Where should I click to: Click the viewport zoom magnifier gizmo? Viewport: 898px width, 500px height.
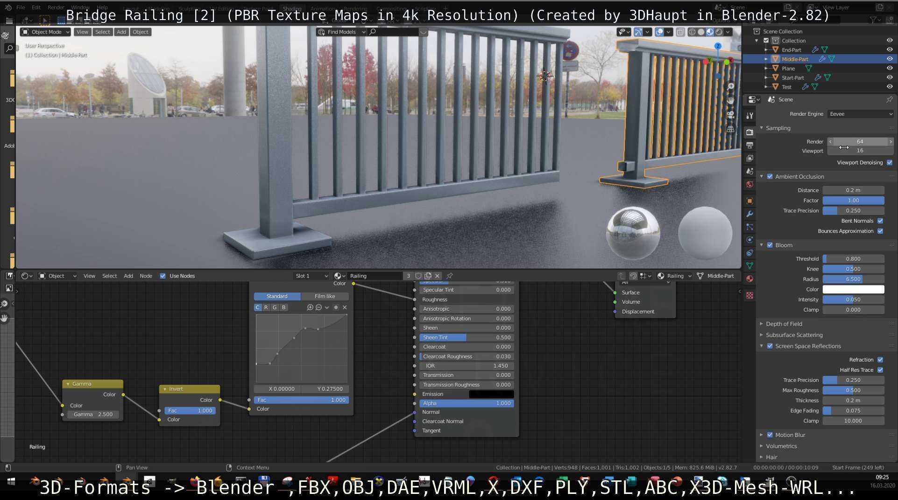[731, 86]
